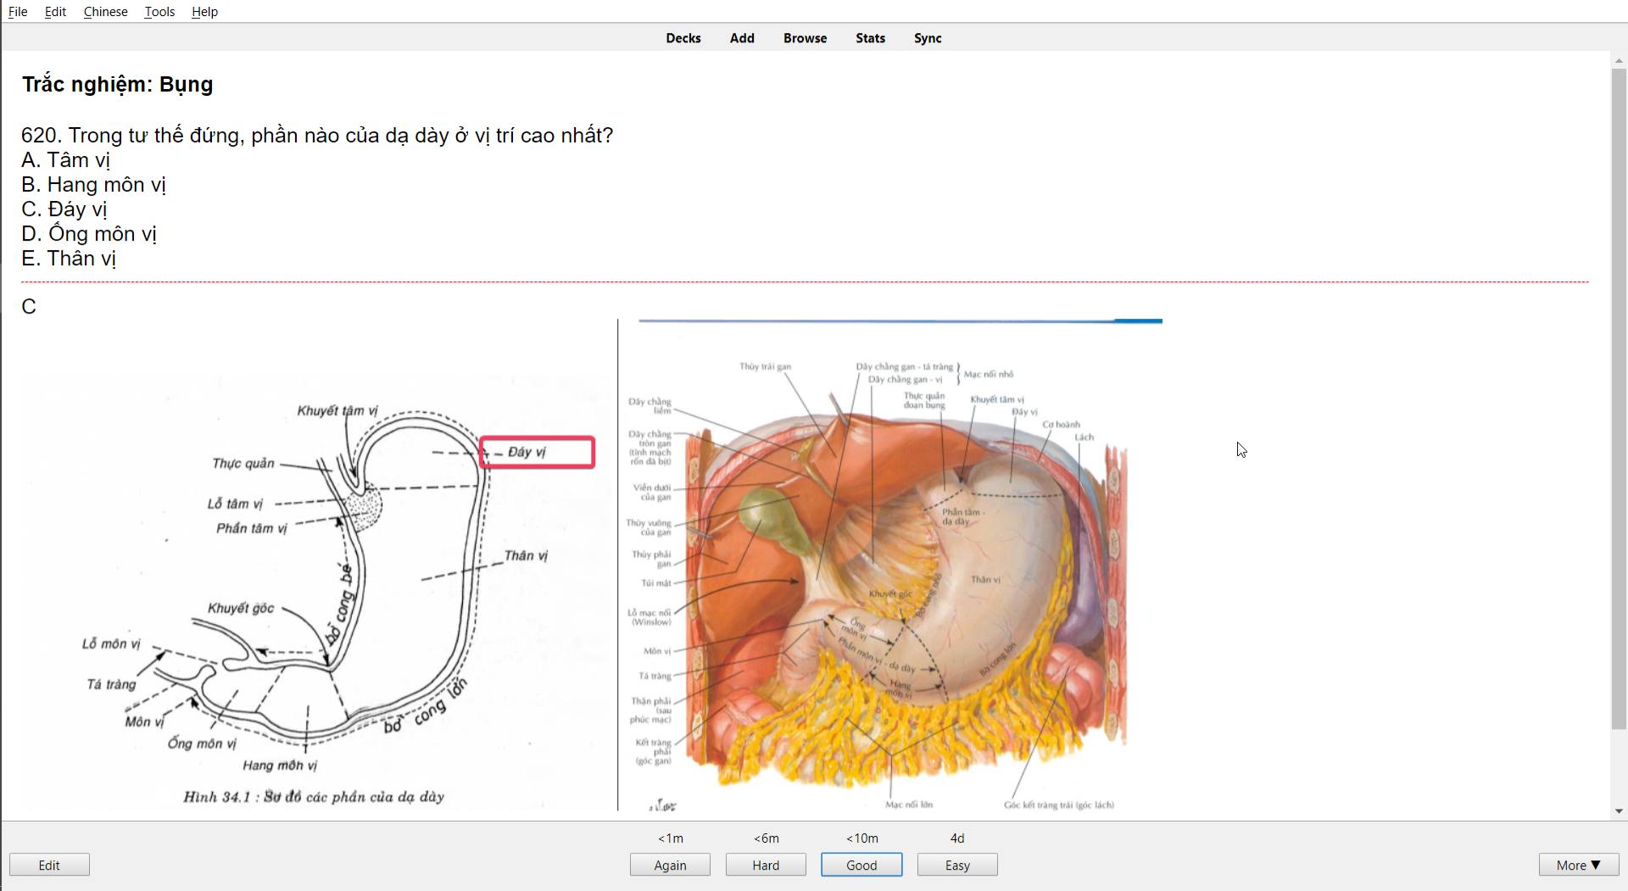Screen dimensions: 1628x891
Task: Click the 'Khuyết tâm vị' diagram label
Action: click(337, 411)
